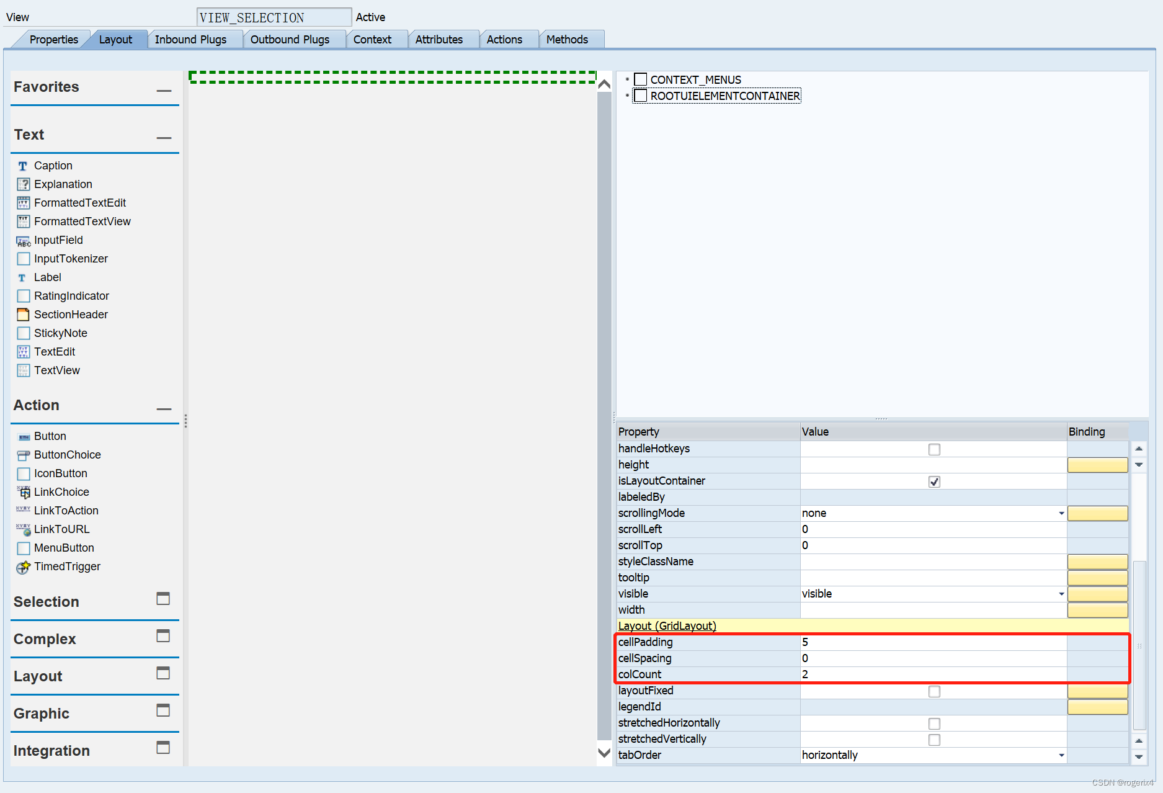Viewport: 1163px width, 793px height.
Task: Pick the FormattedTextView element icon
Action: tap(23, 222)
